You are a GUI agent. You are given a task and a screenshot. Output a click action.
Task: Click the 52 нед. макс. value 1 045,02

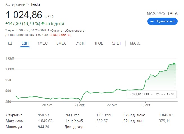tap(166, 115)
